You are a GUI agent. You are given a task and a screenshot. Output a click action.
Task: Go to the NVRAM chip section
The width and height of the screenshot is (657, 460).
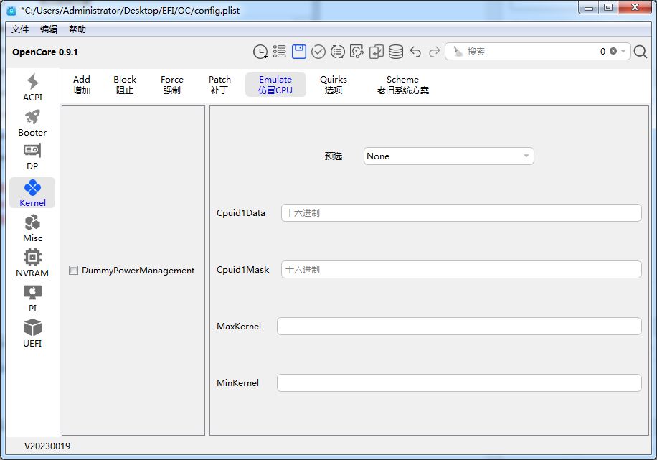coord(32,263)
